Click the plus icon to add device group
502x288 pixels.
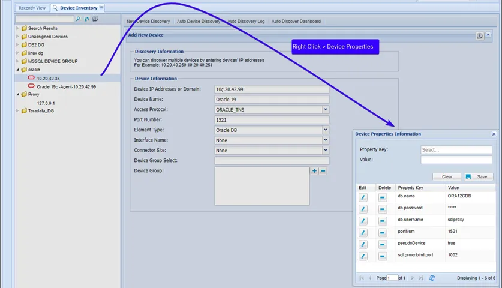point(314,171)
